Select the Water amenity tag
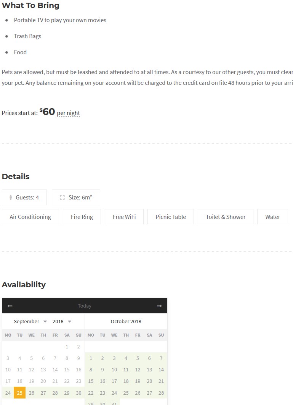This screenshot has height=405, width=293. point(273,217)
